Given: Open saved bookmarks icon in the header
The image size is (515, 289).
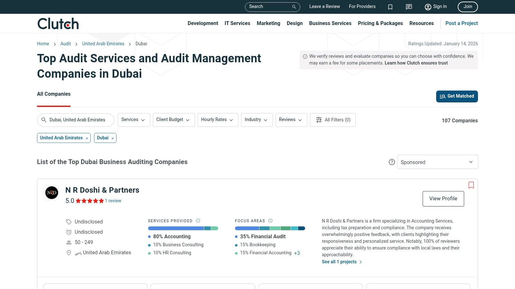Looking at the screenshot, I should 390,7.
